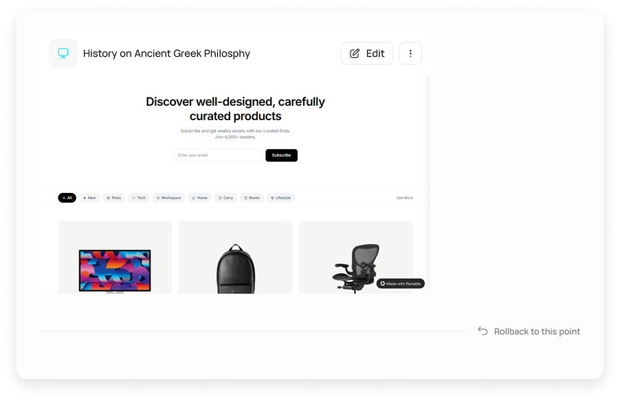
Task: Choose the Workspace filter chip
Action: pos(169,198)
